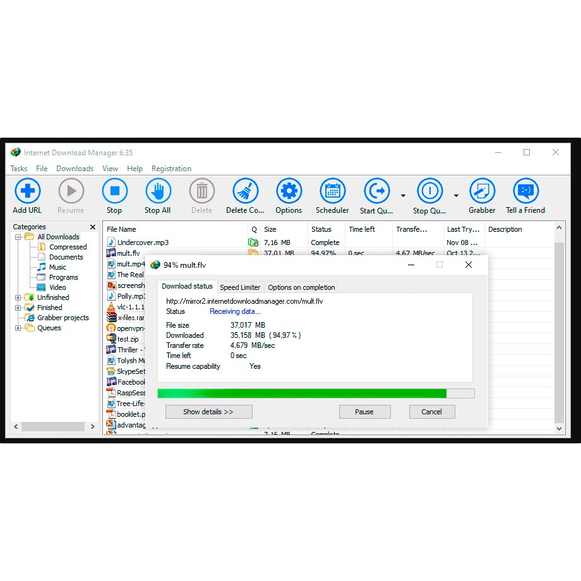Click the Receiving data status text
Viewport: 581px width, 581px height.
[235, 311]
